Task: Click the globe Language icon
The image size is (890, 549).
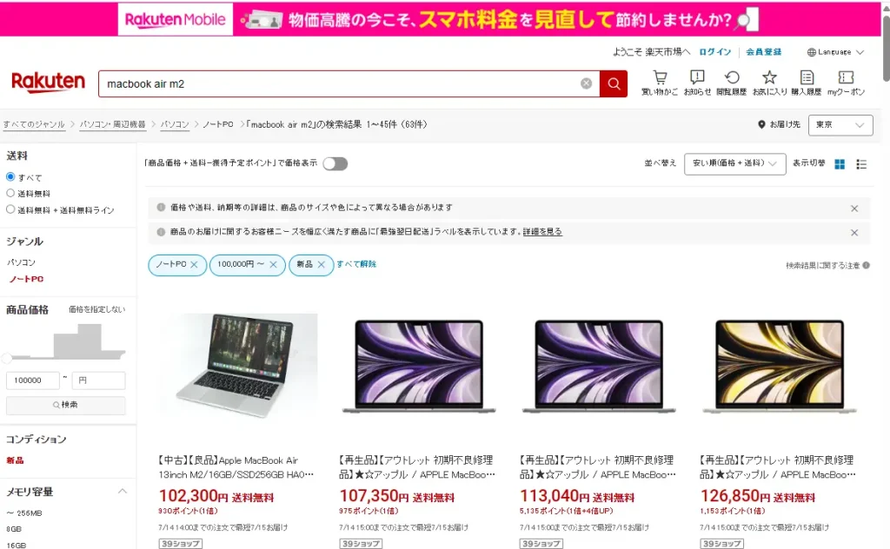Action: (x=812, y=52)
